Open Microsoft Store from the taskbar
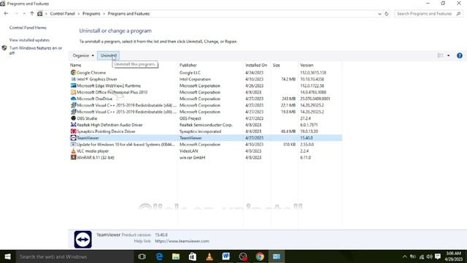The image size is (467, 263). point(193,256)
